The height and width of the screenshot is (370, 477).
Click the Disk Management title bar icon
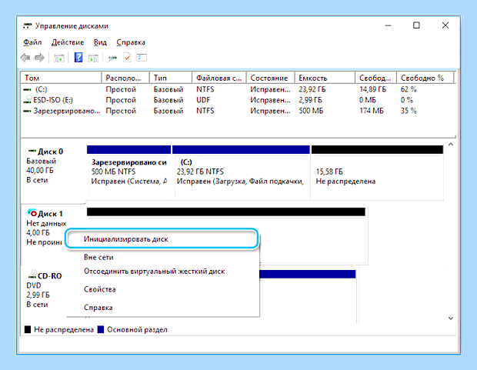[27, 26]
